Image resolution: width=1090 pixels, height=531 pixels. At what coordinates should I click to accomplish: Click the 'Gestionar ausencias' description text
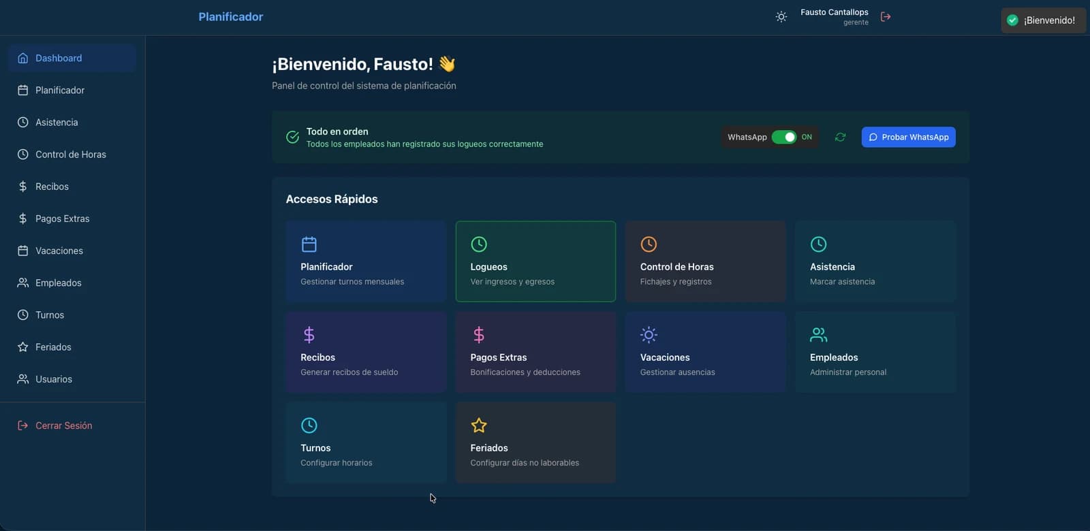click(677, 372)
